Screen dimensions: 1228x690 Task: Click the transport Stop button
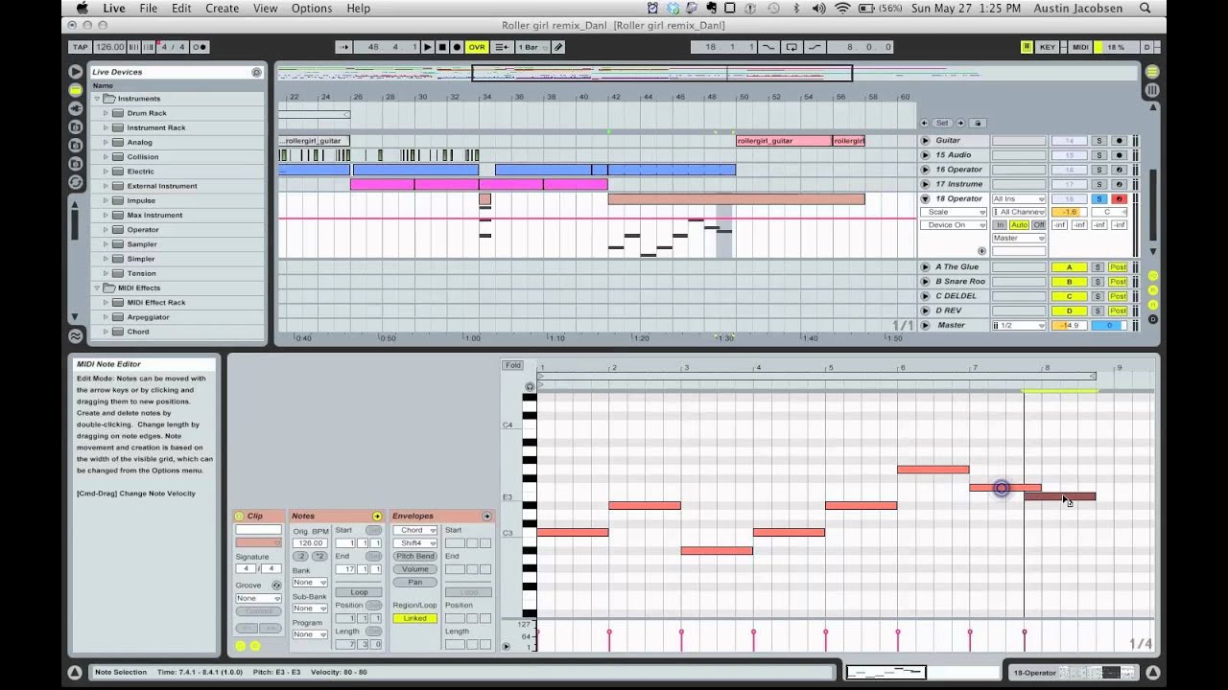[442, 47]
